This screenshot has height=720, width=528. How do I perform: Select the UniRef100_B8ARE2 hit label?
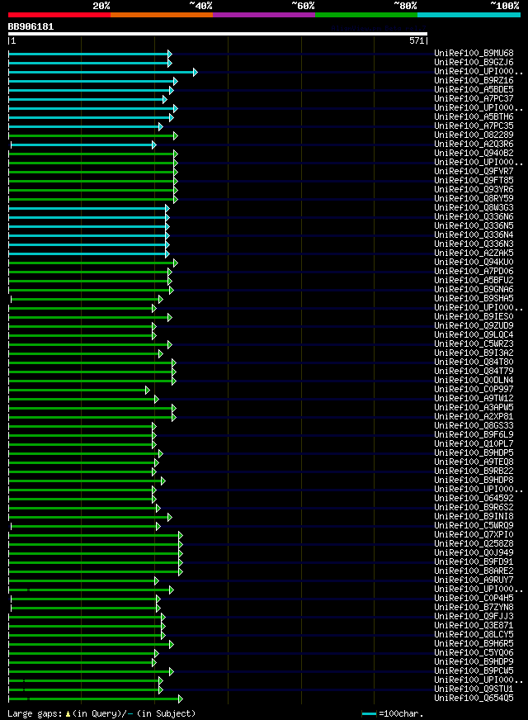tap(474, 571)
